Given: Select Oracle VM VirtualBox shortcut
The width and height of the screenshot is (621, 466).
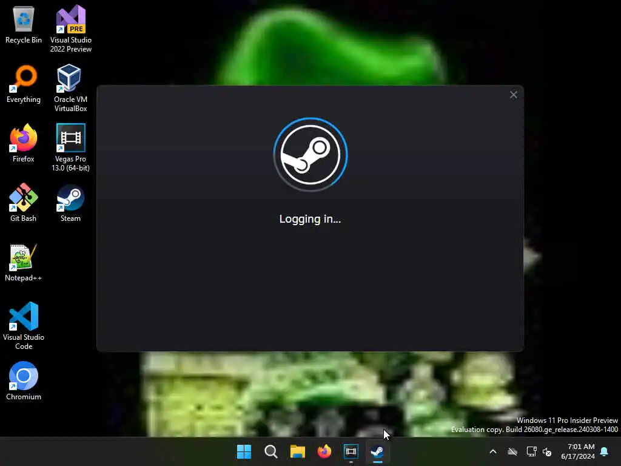Looking at the screenshot, I should coord(70,88).
